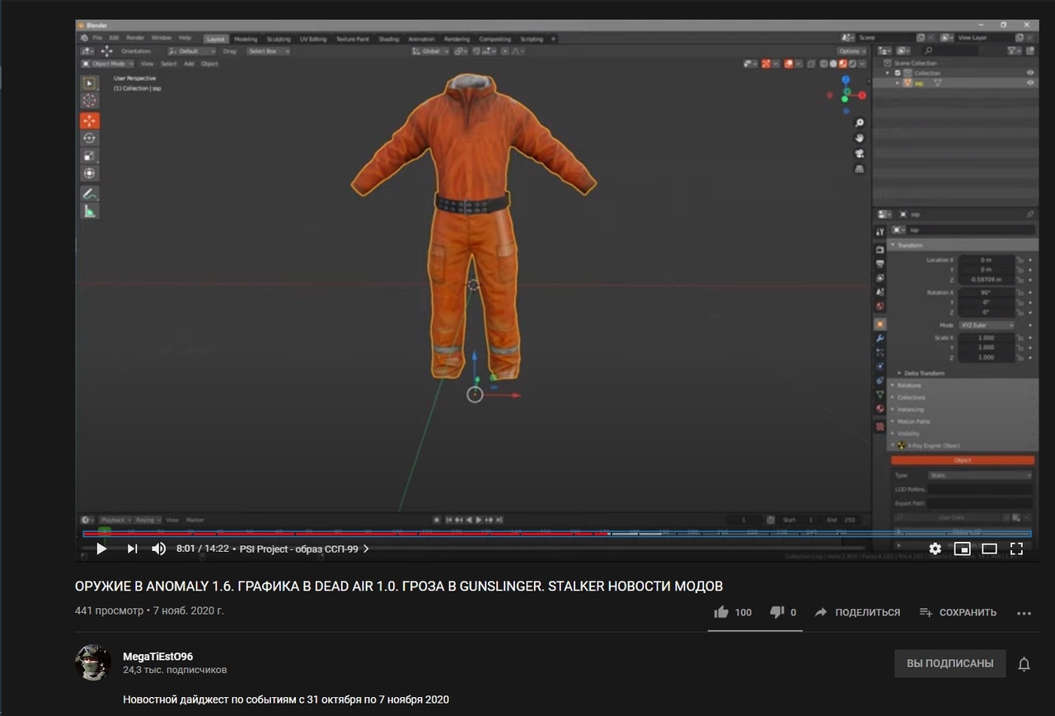Open YouTube player settings gear
The width and height of the screenshot is (1055, 716).
coord(935,549)
